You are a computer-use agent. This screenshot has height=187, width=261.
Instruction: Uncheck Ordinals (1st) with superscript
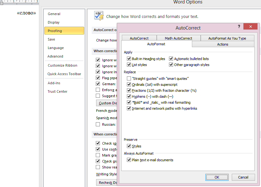[x=129, y=85]
